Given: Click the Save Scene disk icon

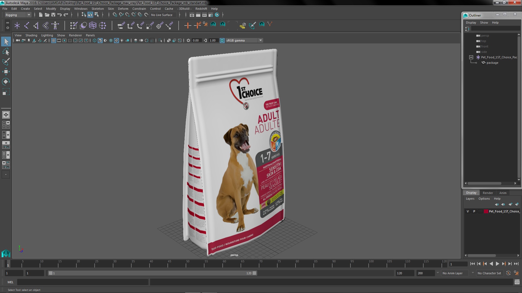Looking at the screenshot, I should (x=53, y=15).
